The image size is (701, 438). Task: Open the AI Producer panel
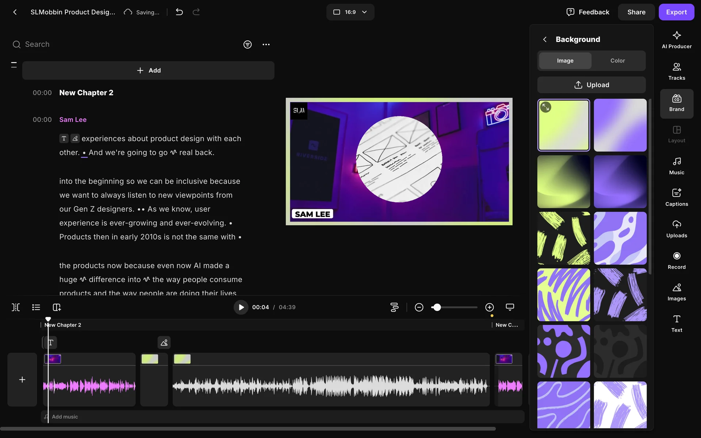point(676,40)
